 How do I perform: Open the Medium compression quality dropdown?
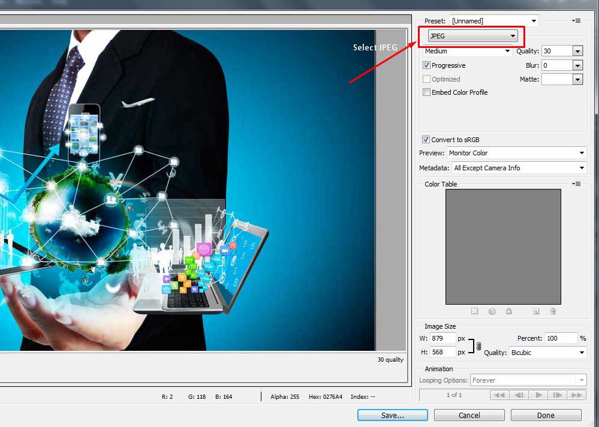(x=468, y=51)
